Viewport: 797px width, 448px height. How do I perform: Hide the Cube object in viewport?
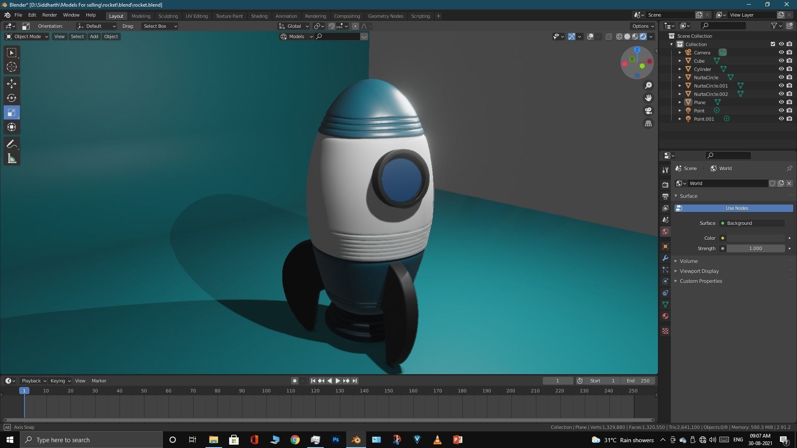click(x=781, y=61)
